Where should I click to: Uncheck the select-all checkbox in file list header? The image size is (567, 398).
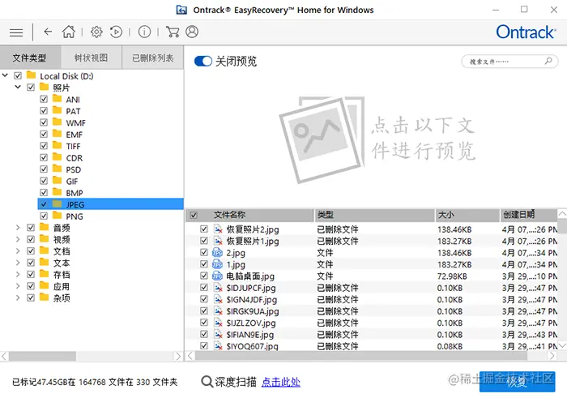point(194,216)
